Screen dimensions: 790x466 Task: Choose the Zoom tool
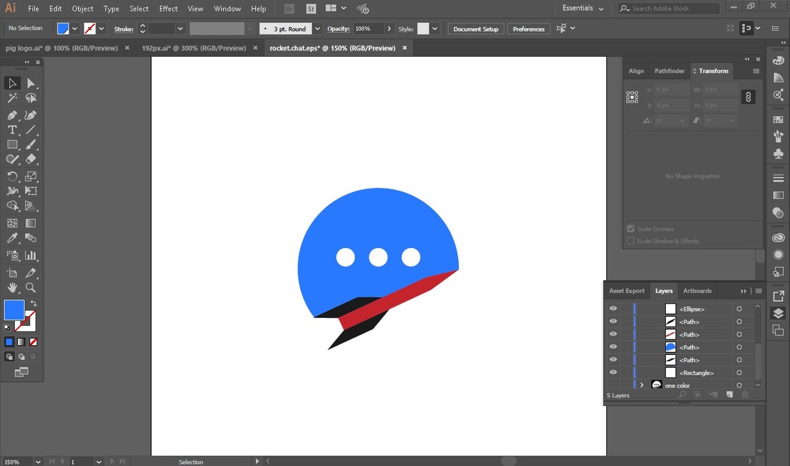(31, 288)
